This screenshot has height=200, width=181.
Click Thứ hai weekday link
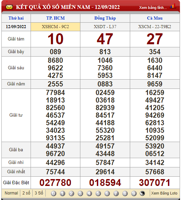click(x=16, y=18)
